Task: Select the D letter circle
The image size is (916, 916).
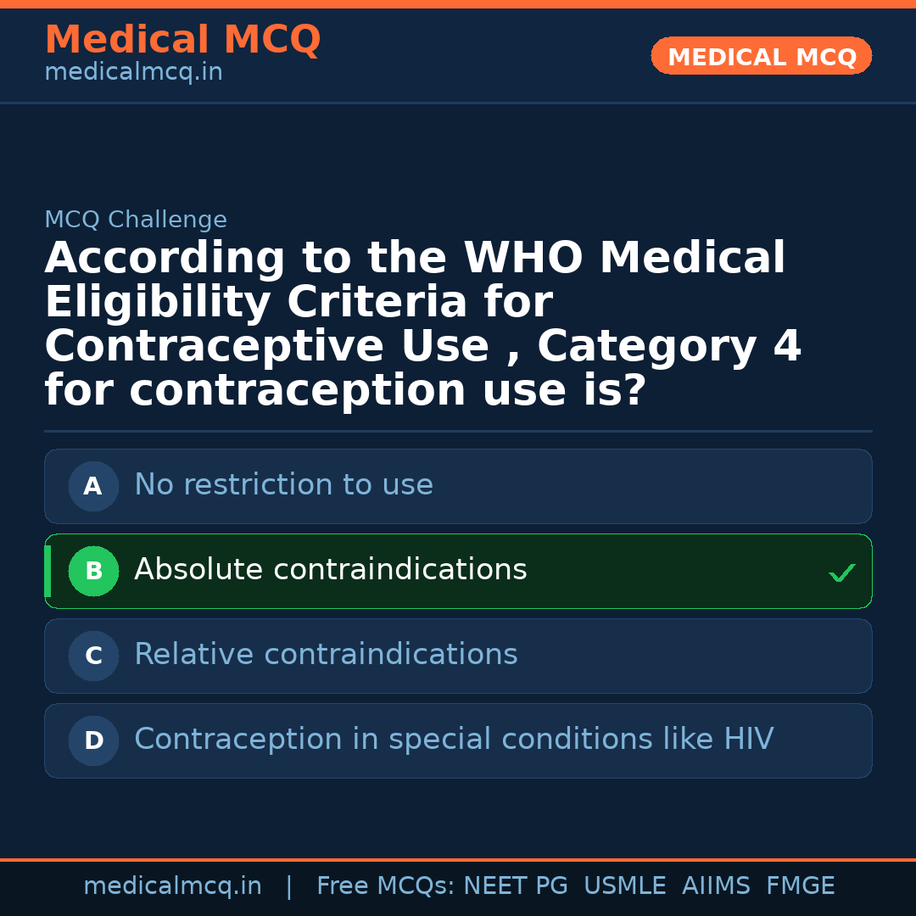Action: tap(93, 741)
